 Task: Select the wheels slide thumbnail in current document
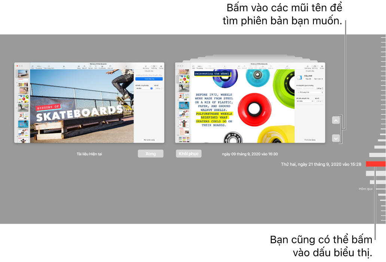[23, 99]
